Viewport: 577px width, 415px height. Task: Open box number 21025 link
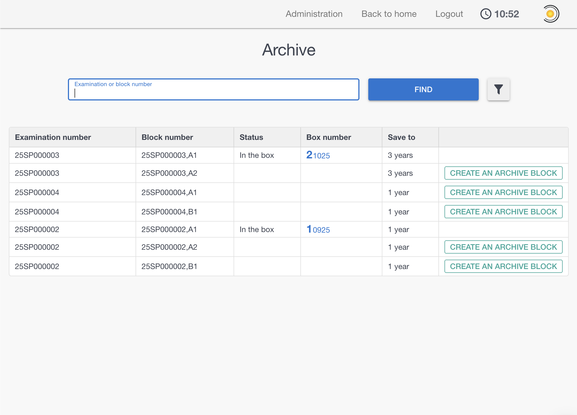[x=318, y=155]
